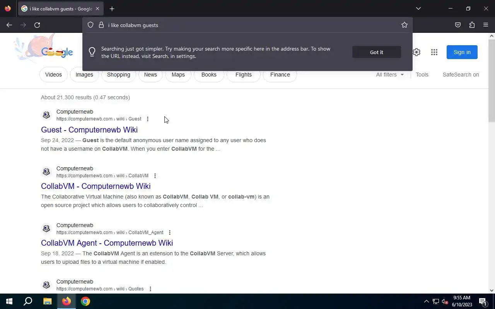Screen dimensions: 495x309
Task: Click the favicon of the CollabVM Agent result
Action: coord(46,229)
